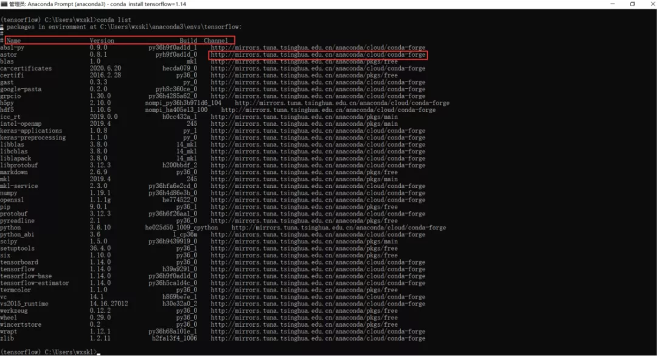657x356 pixels.
Task: Close the Anaconda Prompt window
Action: (x=652, y=4)
